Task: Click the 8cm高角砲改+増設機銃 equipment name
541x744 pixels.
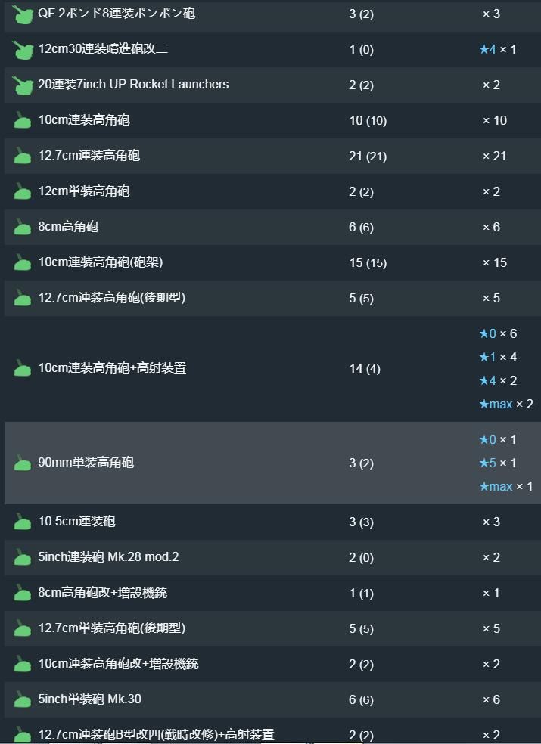Action: click(103, 593)
